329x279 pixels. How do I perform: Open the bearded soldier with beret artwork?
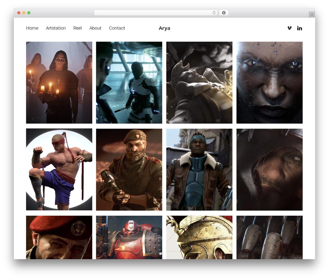click(x=129, y=170)
